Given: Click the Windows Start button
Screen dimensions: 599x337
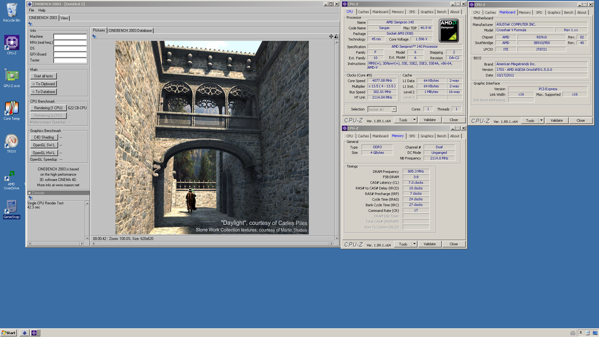Looking at the screenshot, I should tap(9, 333).
